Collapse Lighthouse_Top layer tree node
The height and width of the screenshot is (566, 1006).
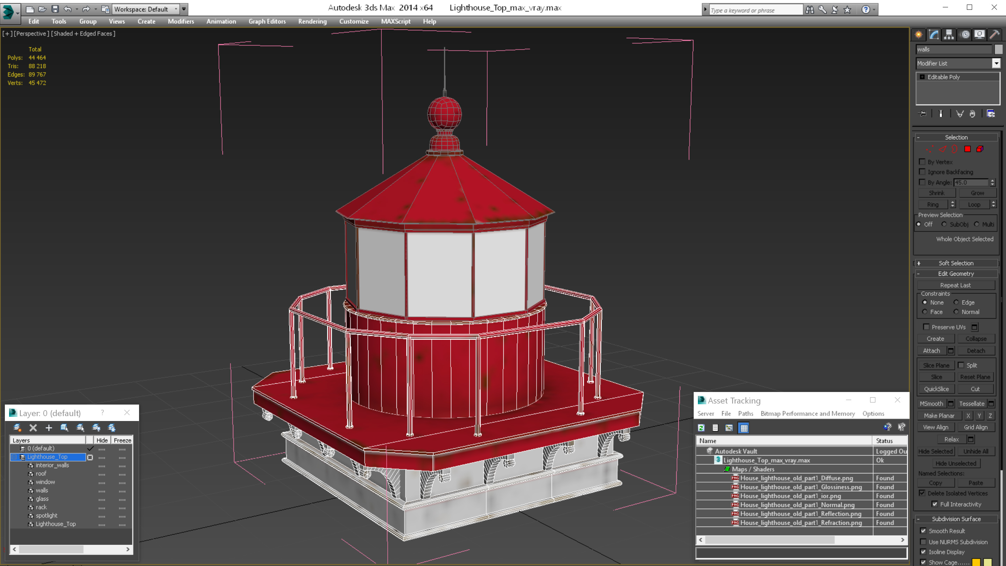click(x=14, y=457)
